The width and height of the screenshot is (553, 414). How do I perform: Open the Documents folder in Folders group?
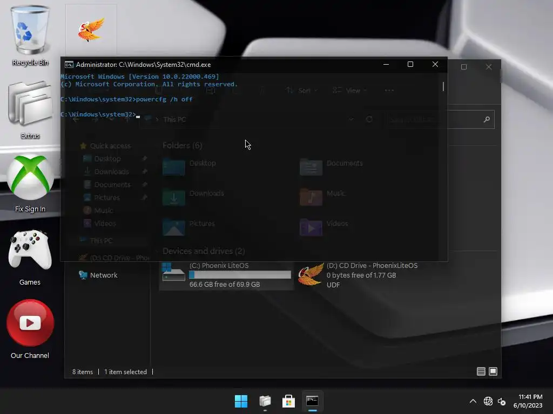(332, 167)
